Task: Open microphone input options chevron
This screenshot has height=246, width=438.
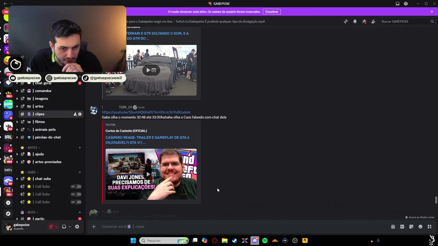Action: 56,227
